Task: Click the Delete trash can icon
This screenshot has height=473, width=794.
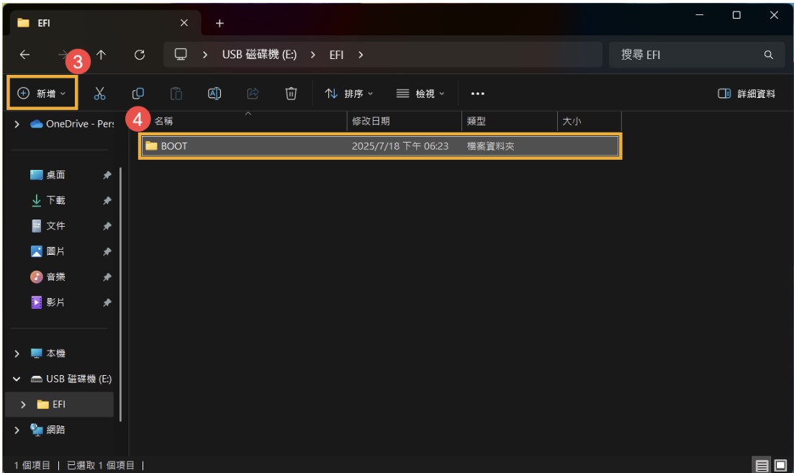Action: point(291,94)
